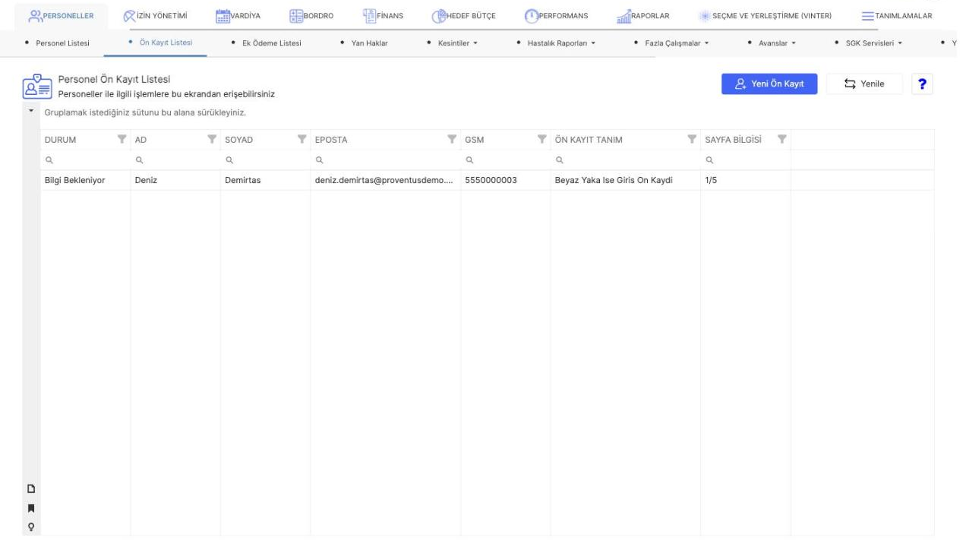Image resolution: width=966 pixels, height=543 pixels.
Task: Open the VARDİYA menu
Action: click(x=239, y=16)
